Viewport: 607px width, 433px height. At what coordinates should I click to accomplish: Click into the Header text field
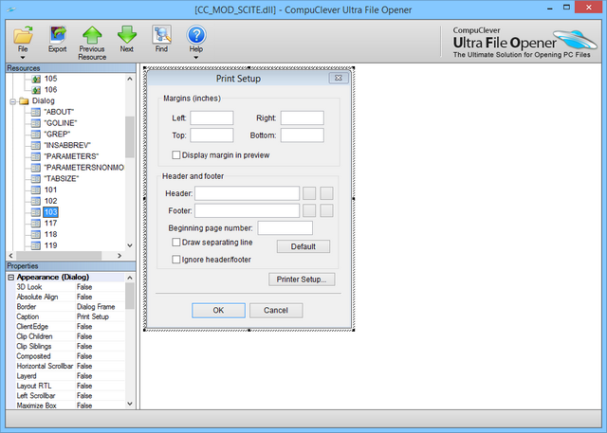coord(247,193)
